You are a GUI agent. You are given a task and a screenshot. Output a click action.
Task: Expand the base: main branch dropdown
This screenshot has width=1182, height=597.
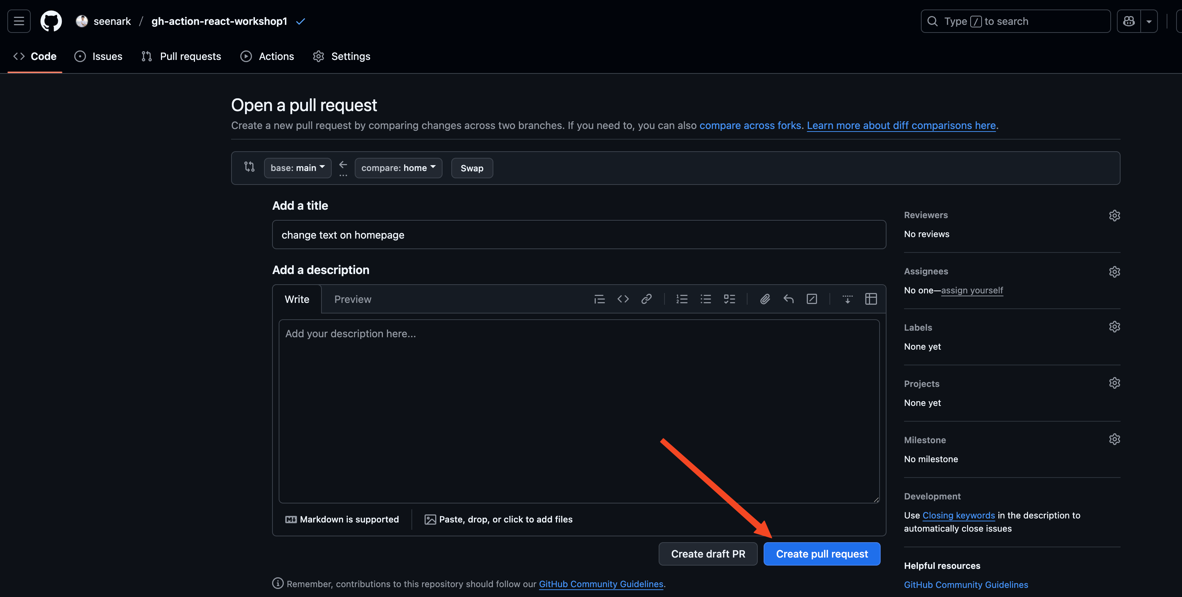click(297, 168)
